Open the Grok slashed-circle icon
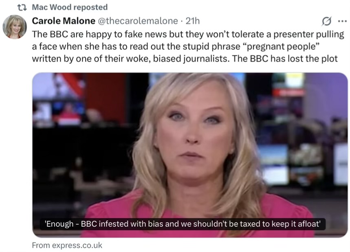Image resolution: width=350 pixels, height=252 pixels. (326, 21)
